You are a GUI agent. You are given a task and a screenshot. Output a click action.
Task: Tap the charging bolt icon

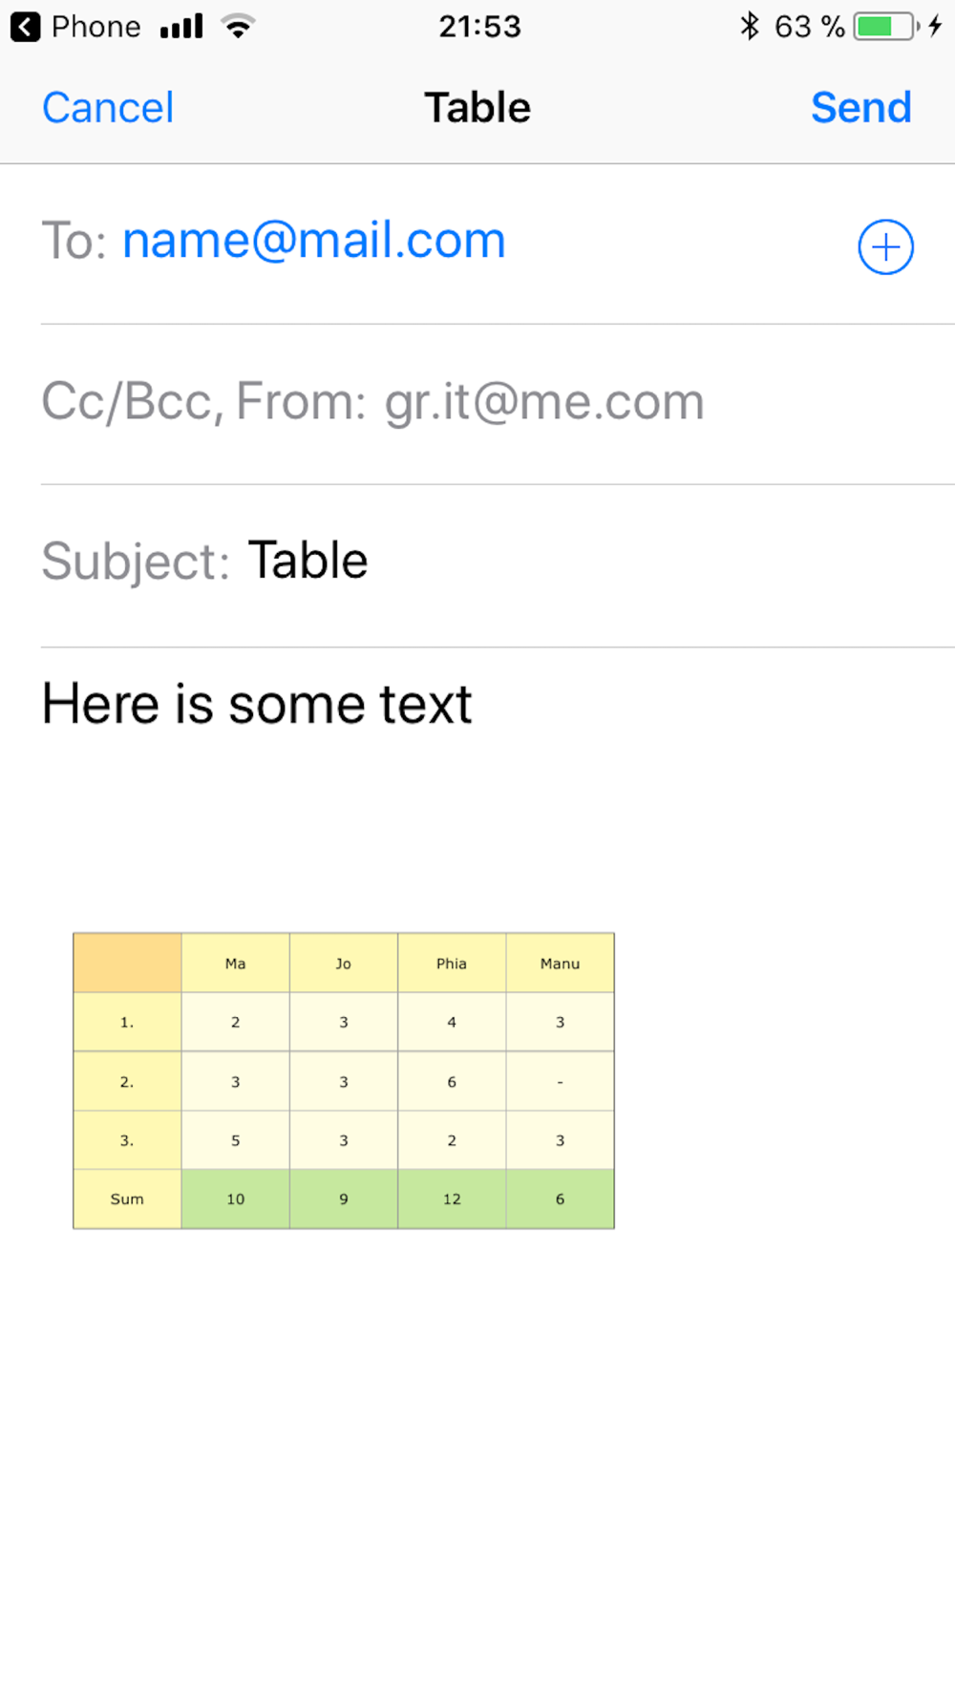pos(935,27)
